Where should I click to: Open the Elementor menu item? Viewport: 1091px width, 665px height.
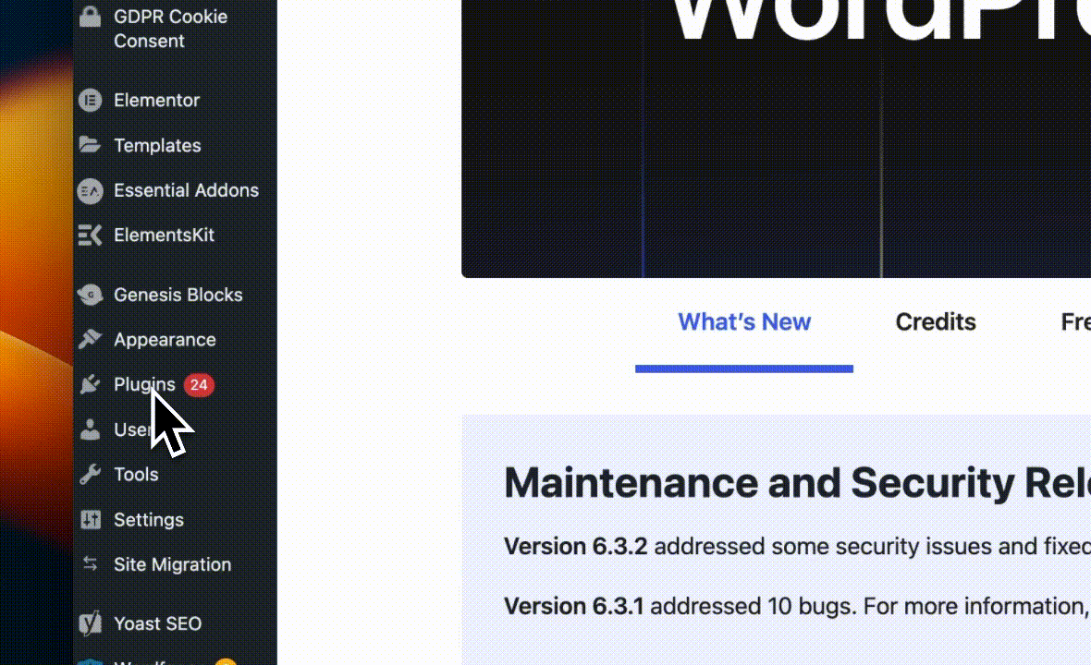click(x=156, y=100)
